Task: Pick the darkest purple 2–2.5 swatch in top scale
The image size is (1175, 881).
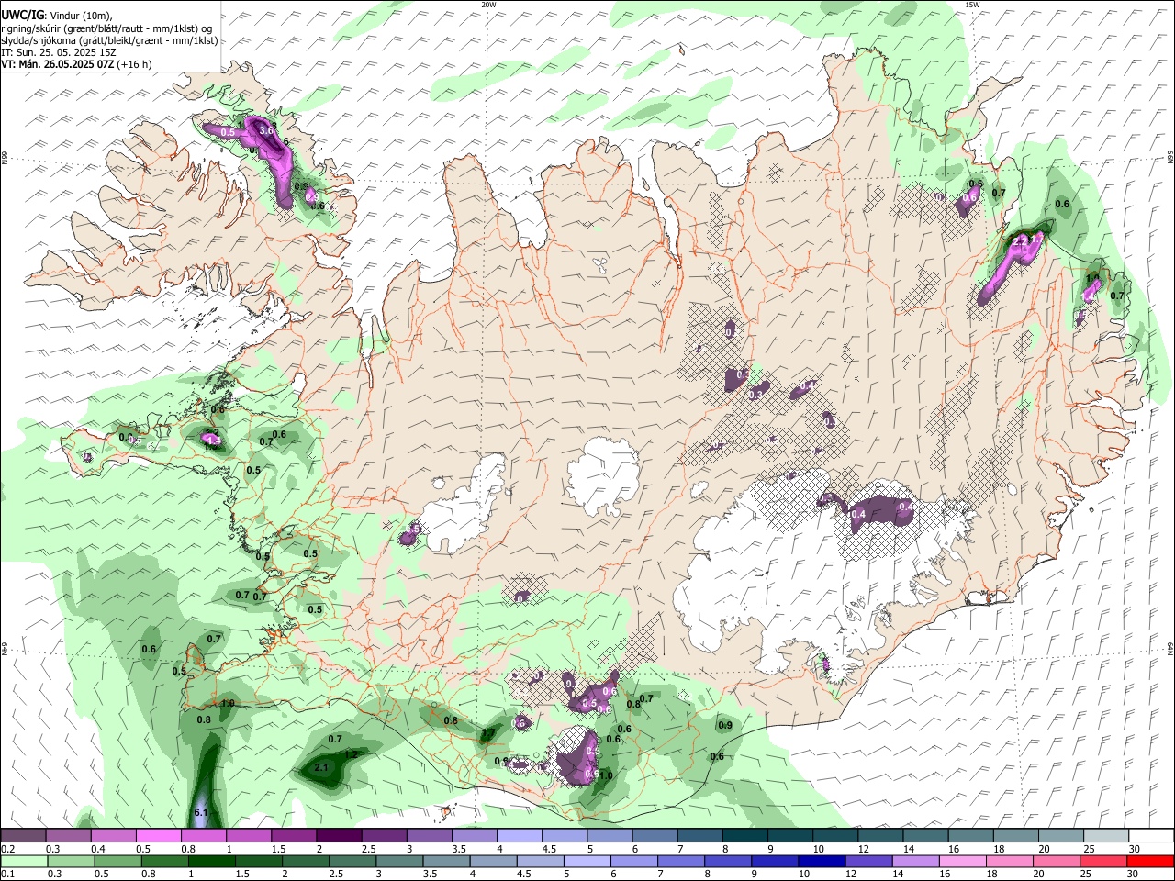Action: tap(339, 835)
